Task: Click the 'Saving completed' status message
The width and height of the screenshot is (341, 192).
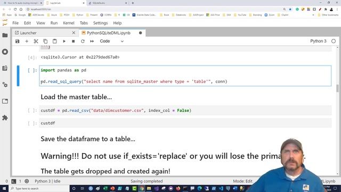Action: point(147,181)
